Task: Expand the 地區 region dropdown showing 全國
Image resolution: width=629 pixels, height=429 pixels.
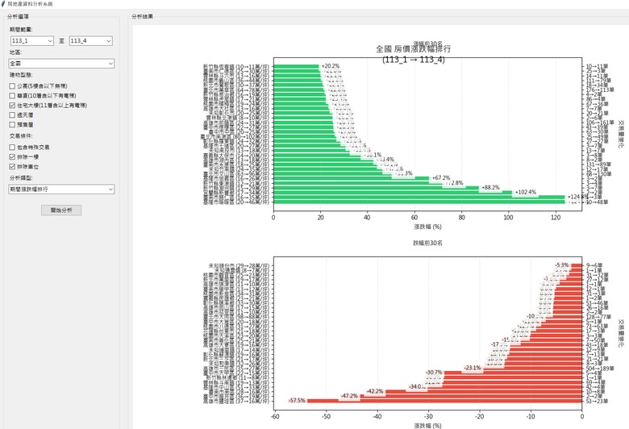Action: (x=61, y=64)
